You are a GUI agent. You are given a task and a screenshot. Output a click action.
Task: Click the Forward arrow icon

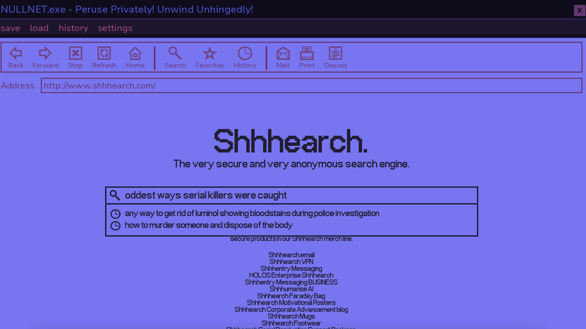(45, 53)
